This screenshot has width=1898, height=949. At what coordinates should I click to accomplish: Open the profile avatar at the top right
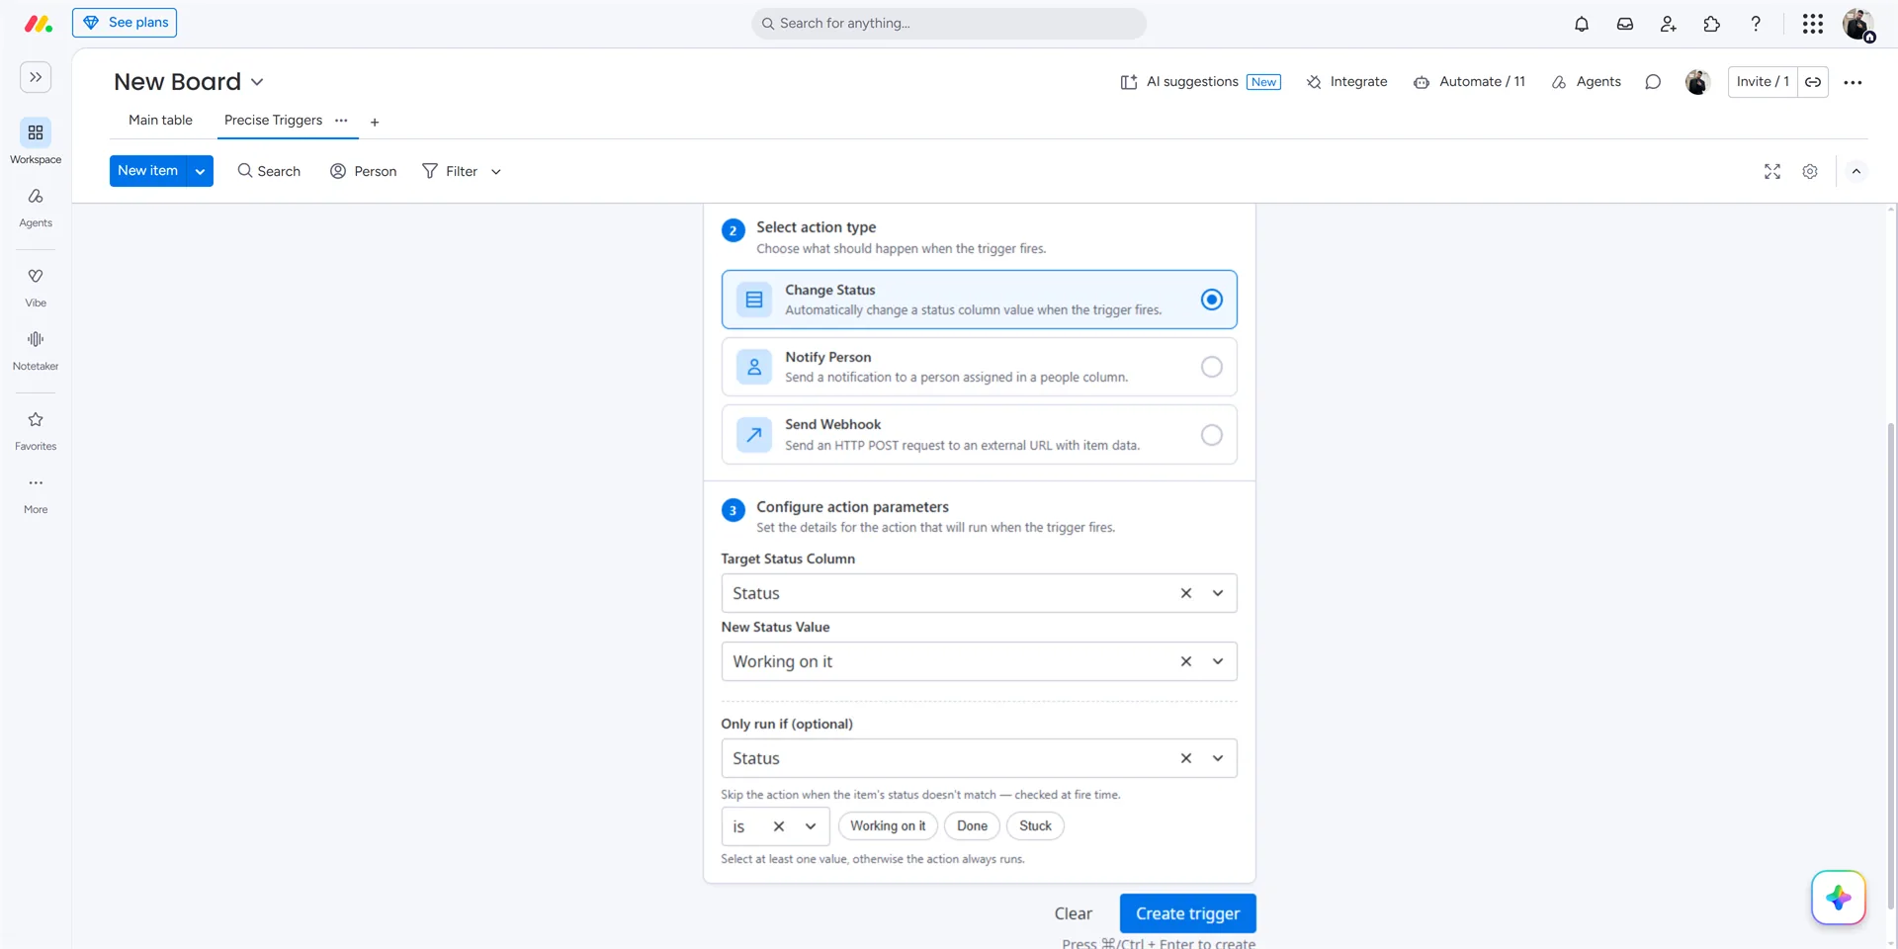pos(1858,24)
